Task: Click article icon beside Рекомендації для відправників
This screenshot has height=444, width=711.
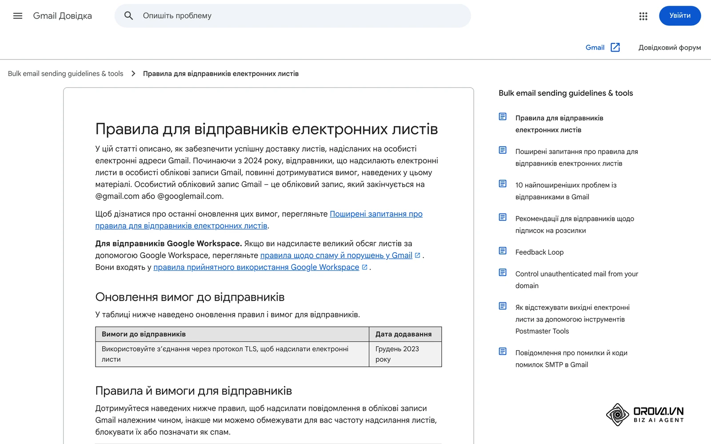Action: [503, 217]
